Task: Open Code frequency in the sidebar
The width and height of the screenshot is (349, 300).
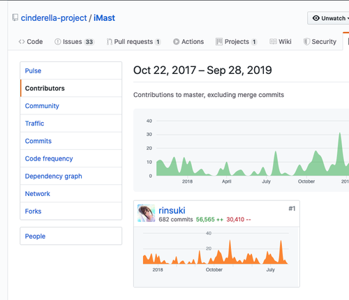Action: coord(71,158)
